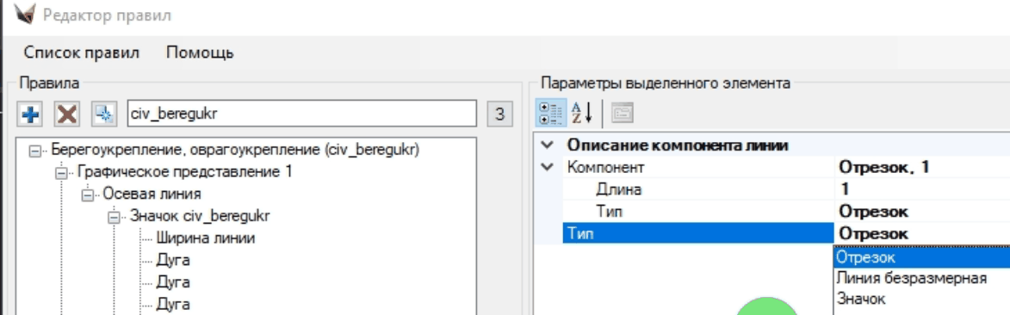Viewport: 1010px width, 315px height.
Task: Open the Помощь menu
Action: 200,52
